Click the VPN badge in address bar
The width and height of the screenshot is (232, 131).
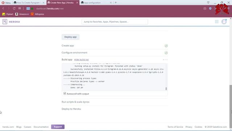click(x=28, y=8)
